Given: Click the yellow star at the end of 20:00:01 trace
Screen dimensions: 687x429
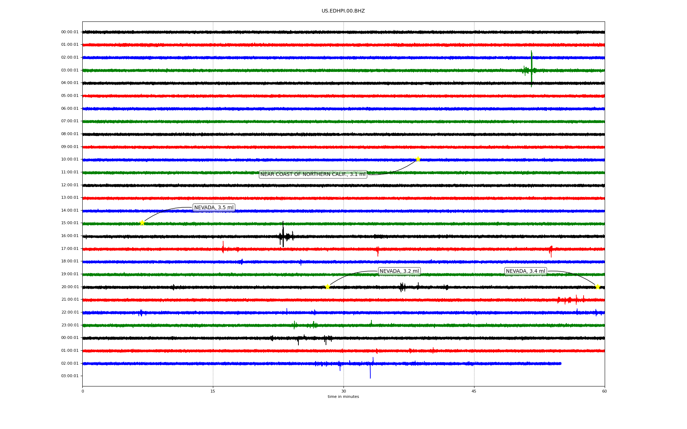Looking at the screenshot, I should coord(598,287).
